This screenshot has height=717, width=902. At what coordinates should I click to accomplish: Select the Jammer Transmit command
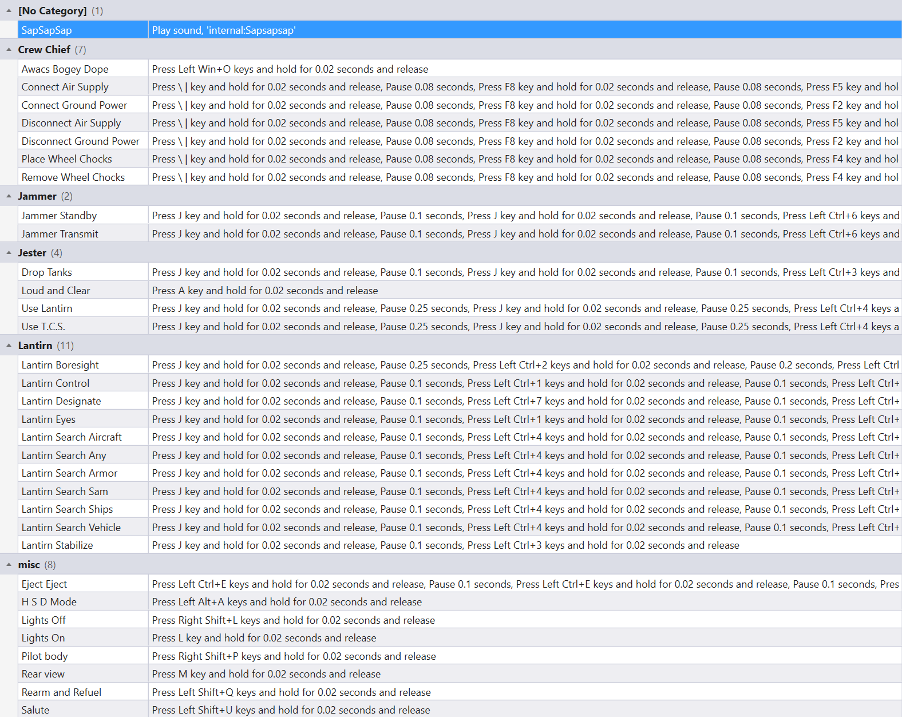coord(60,234)
